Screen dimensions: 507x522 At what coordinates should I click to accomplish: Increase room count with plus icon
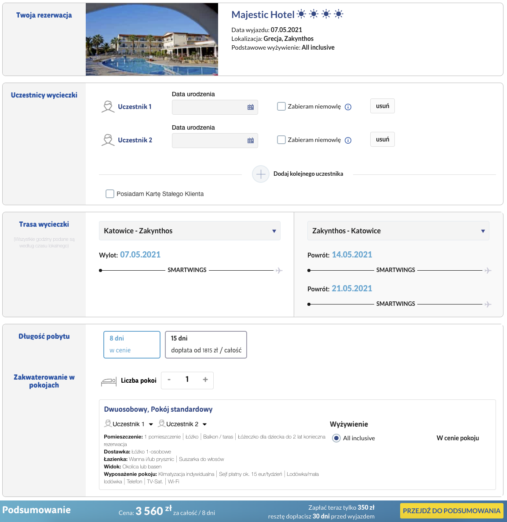pyautogui.click(x=205, y=380)
